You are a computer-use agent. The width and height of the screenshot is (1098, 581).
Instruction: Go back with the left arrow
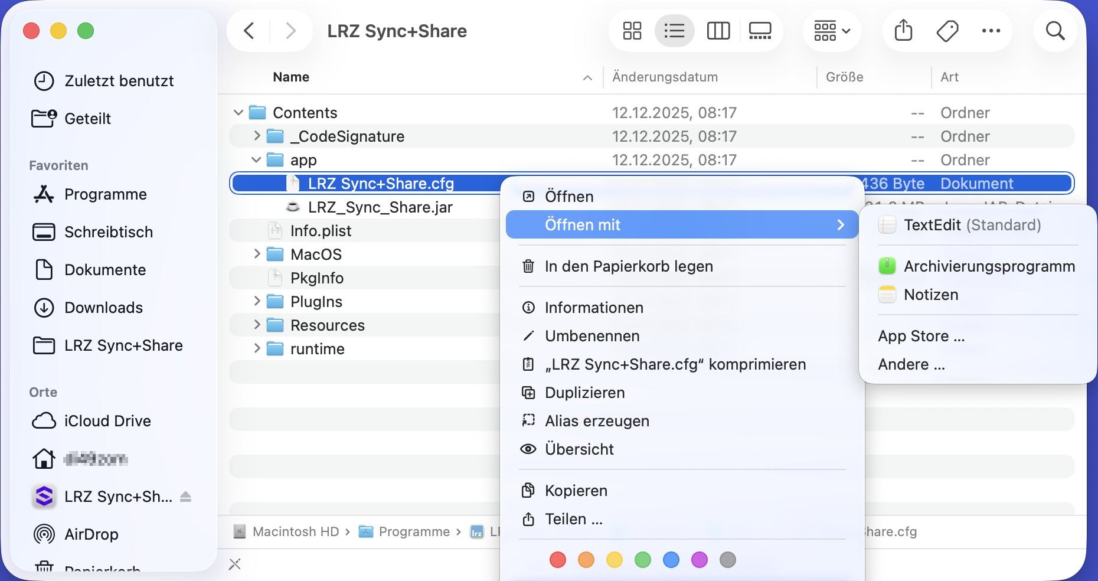(249, 31)
